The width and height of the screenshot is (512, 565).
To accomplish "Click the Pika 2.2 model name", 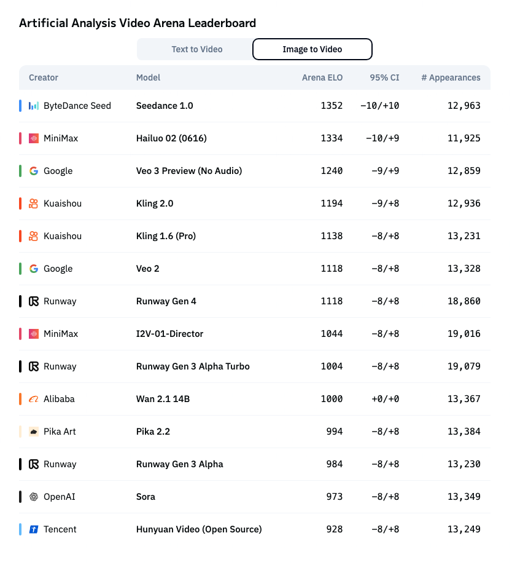I will tap(153, 432).
